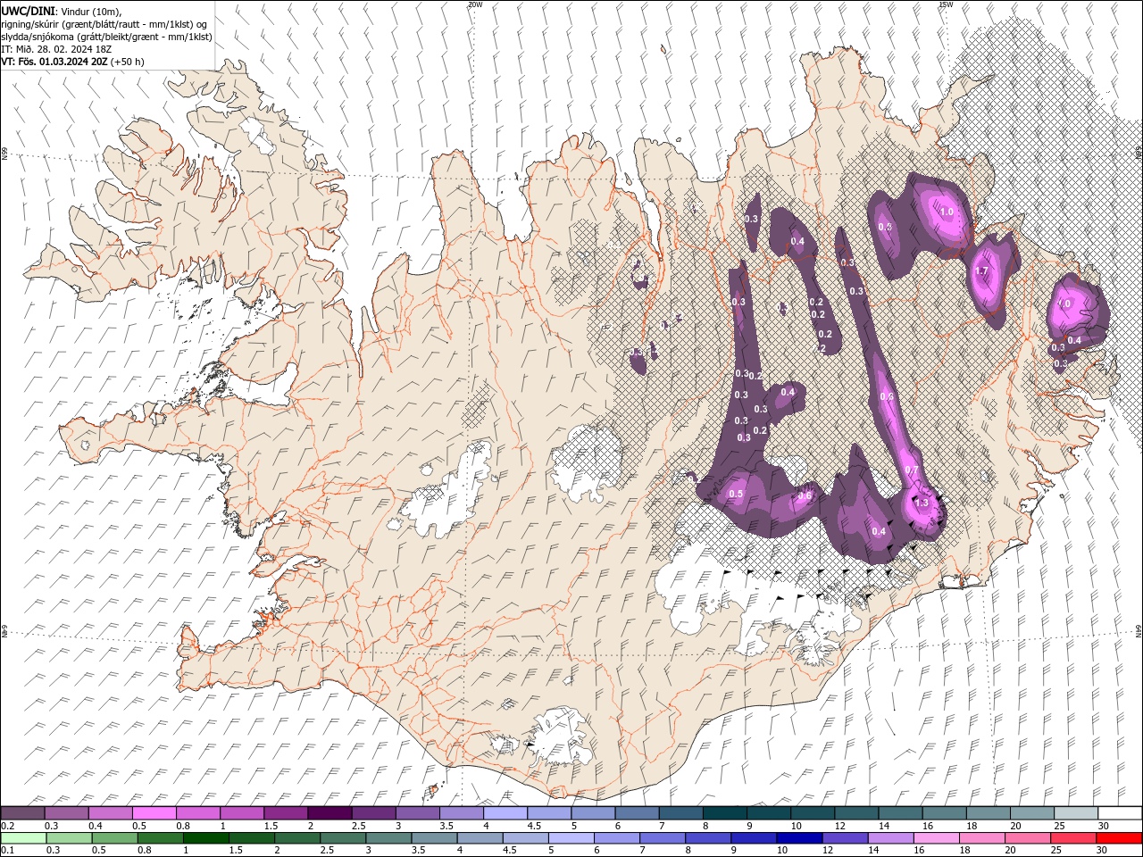Click the light gray 25 swatch in upper legend row

coord(1076,813)
